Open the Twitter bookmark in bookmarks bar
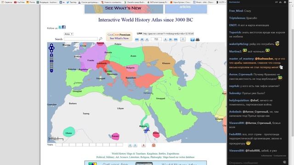This screenshot has width=294, height=165. 72,2
